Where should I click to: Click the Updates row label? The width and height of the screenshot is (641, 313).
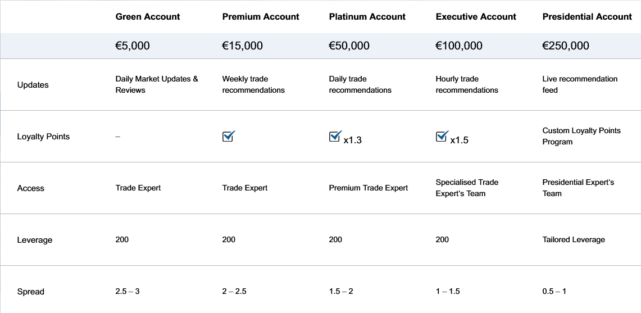pos(33,85)
